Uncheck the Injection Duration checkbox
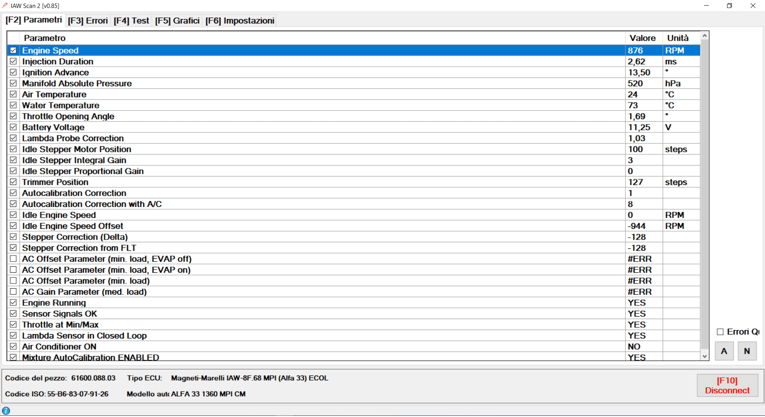This screenshot has width=765, height=417. point(13,61)
